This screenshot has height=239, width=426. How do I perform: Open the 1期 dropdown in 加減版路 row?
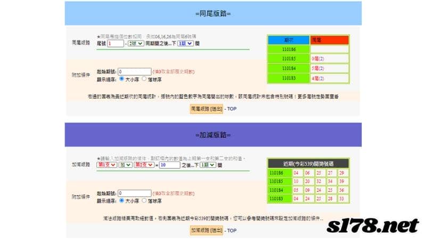coord(208,165)
